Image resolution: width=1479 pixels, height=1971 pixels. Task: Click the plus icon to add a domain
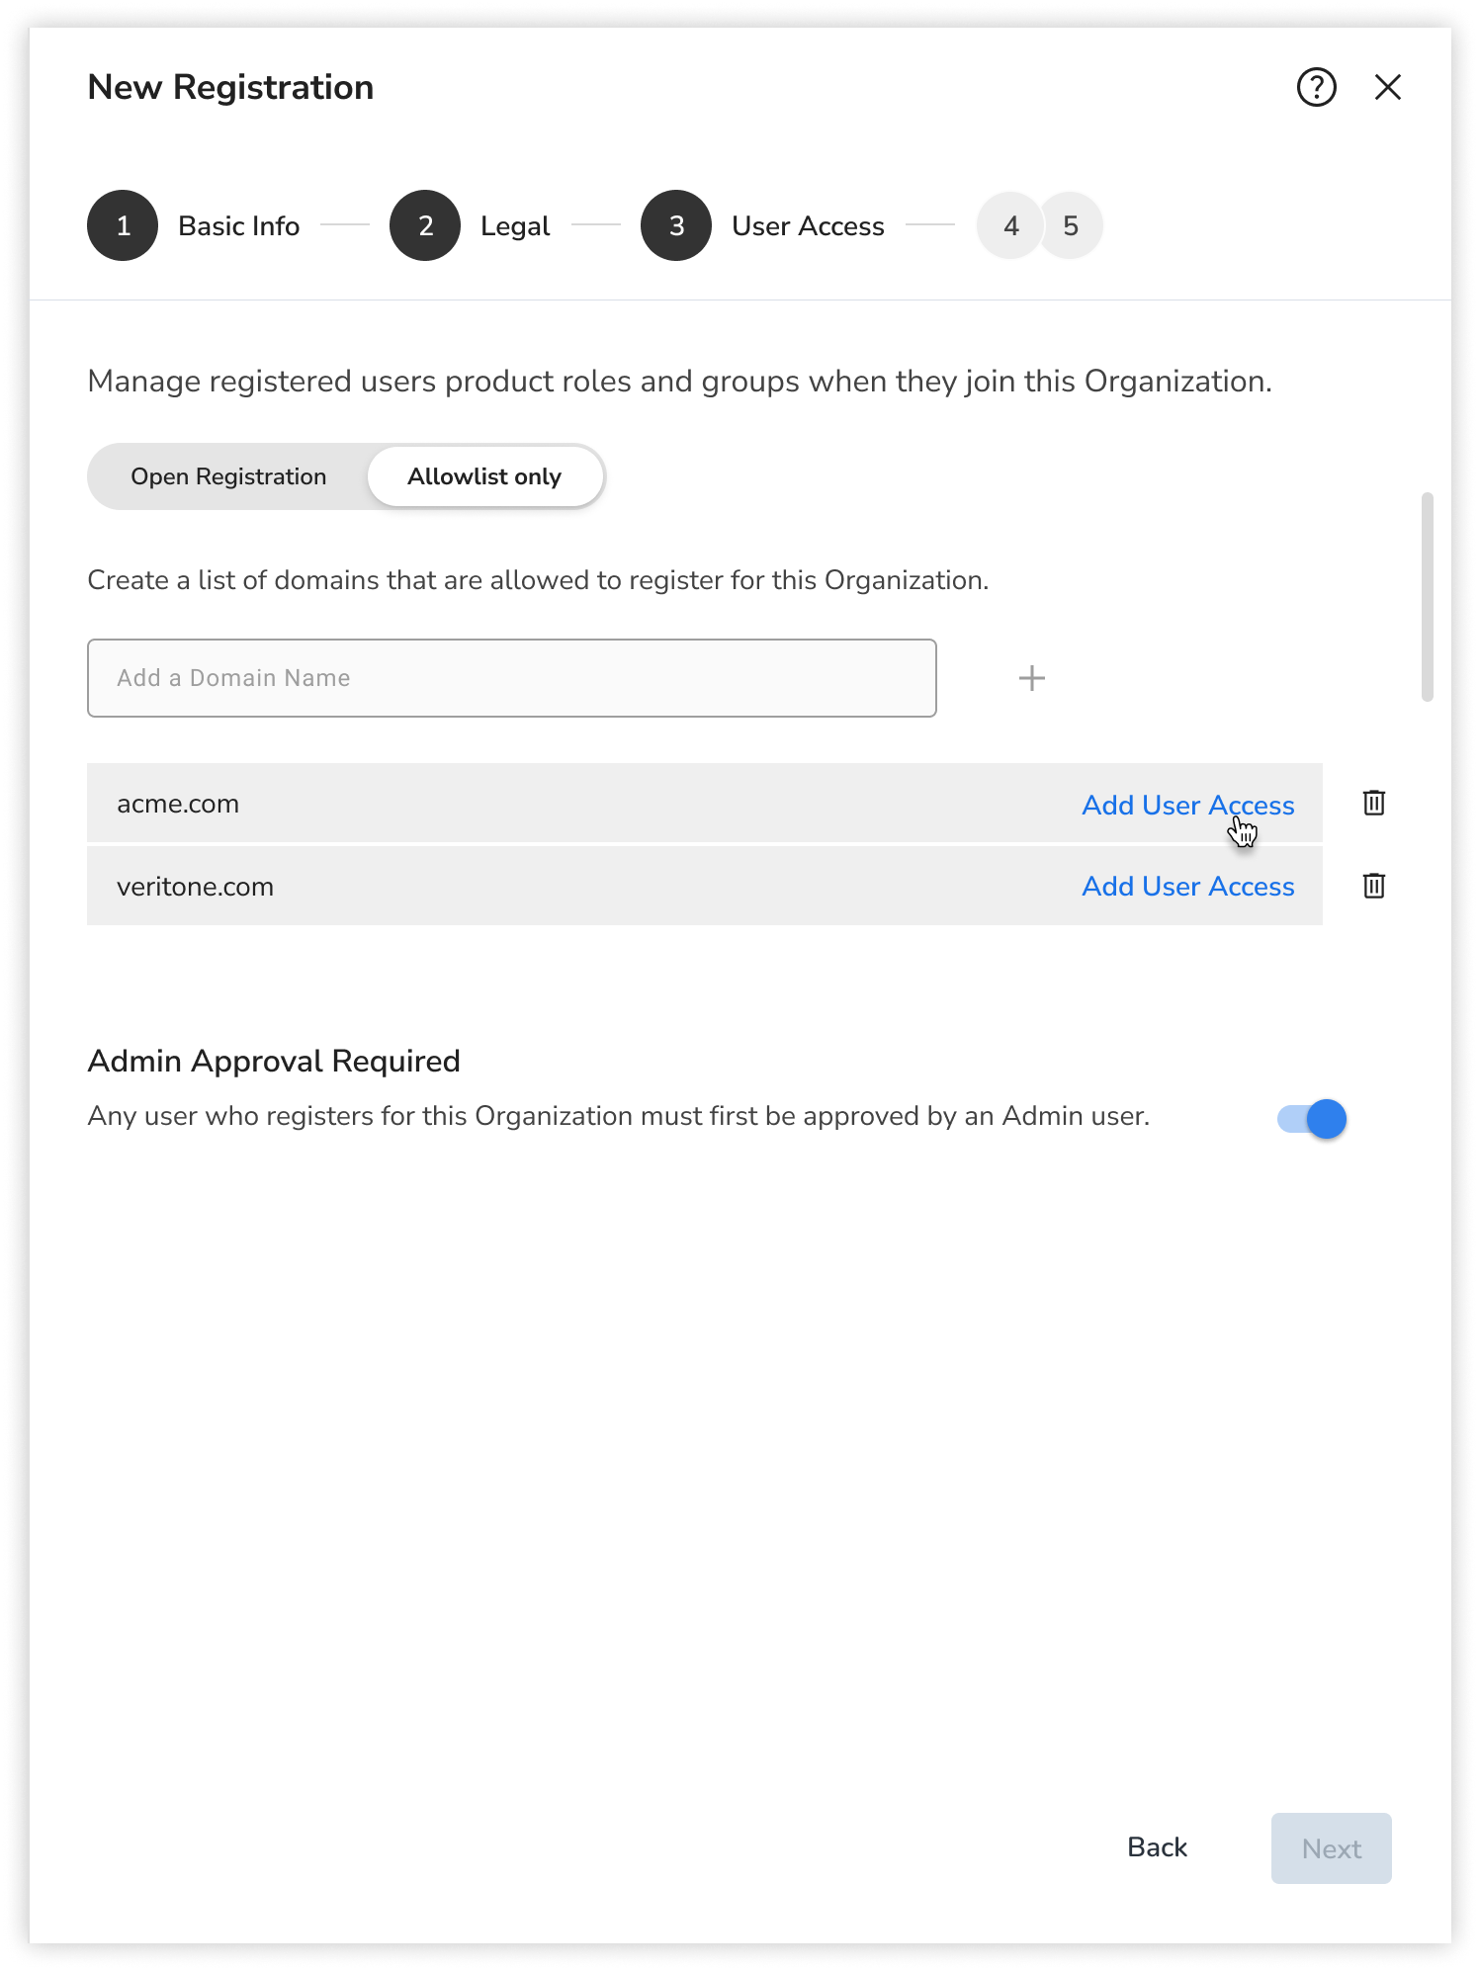coord(1031,677)
